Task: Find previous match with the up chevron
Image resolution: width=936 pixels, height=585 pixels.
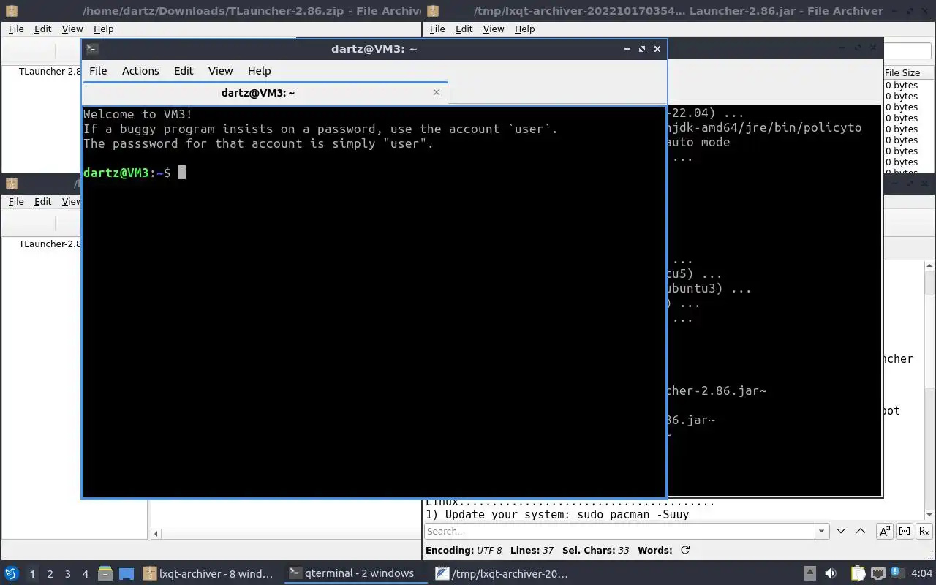Action: [861, 531]
